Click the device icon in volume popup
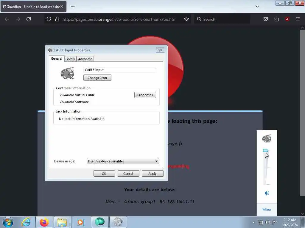Image resolution: width=305 pixels, height=228 pixels. 267,139
